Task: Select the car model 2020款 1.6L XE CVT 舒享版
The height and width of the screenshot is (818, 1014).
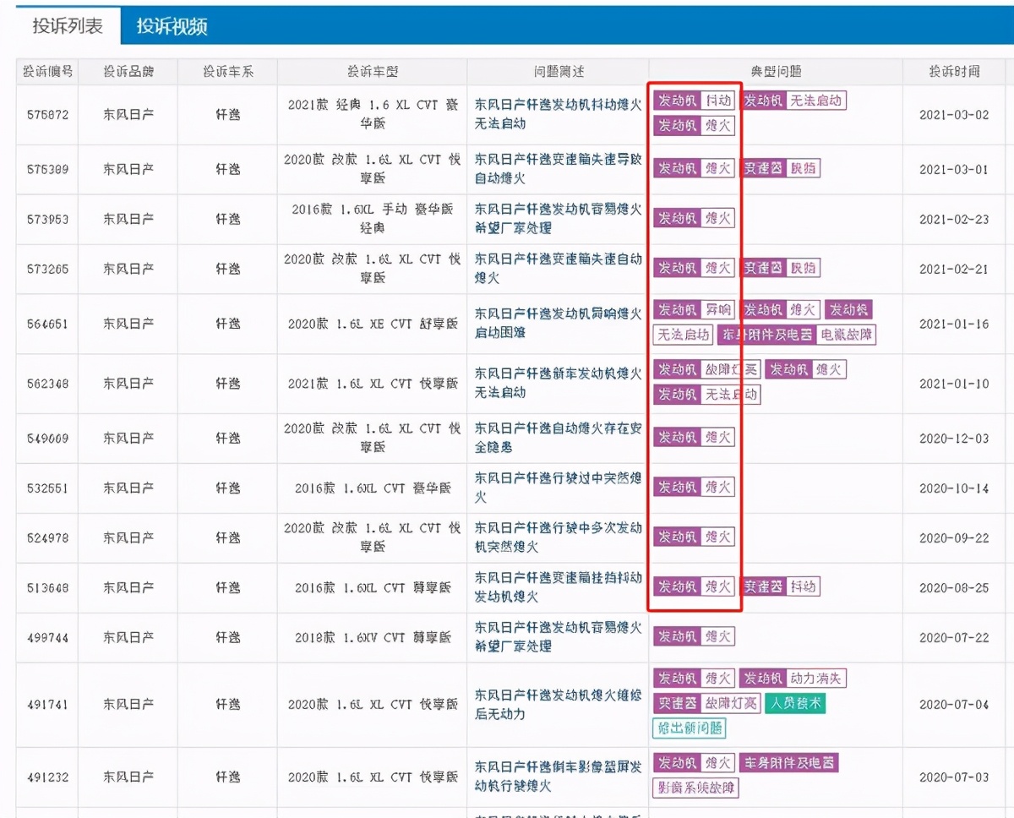Action: (x=373, y=324)
